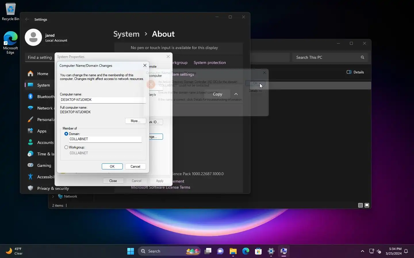Click the More... button
Screen dimensions: 414x258
tap(135, 121)
